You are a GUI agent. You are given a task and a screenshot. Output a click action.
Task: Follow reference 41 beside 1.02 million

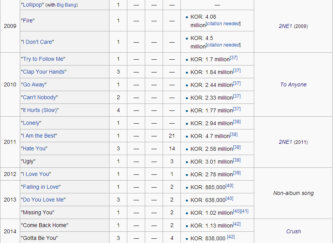(245, 211)
